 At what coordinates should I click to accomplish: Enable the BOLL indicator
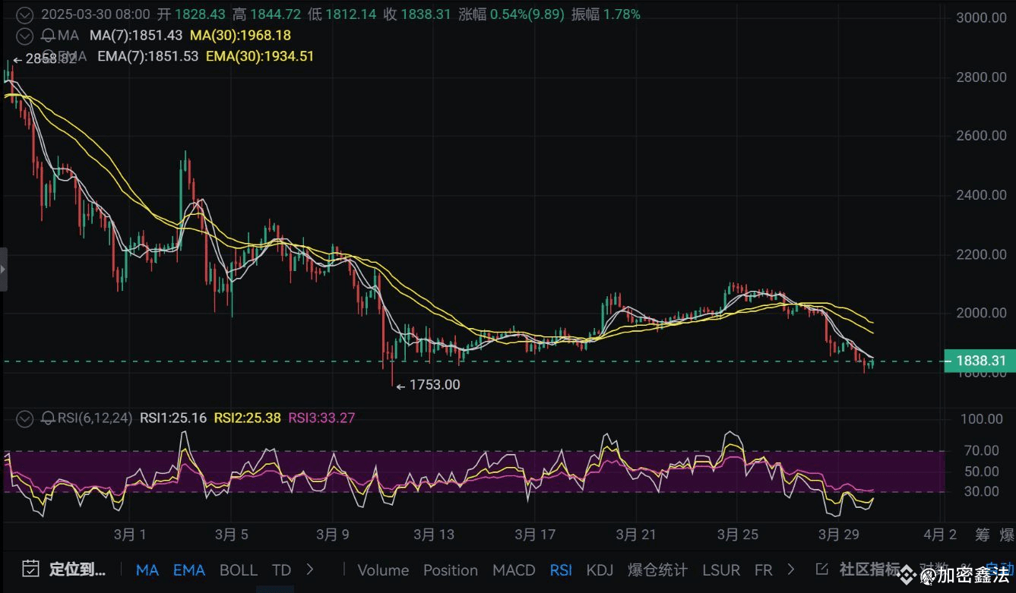[239, 570]
